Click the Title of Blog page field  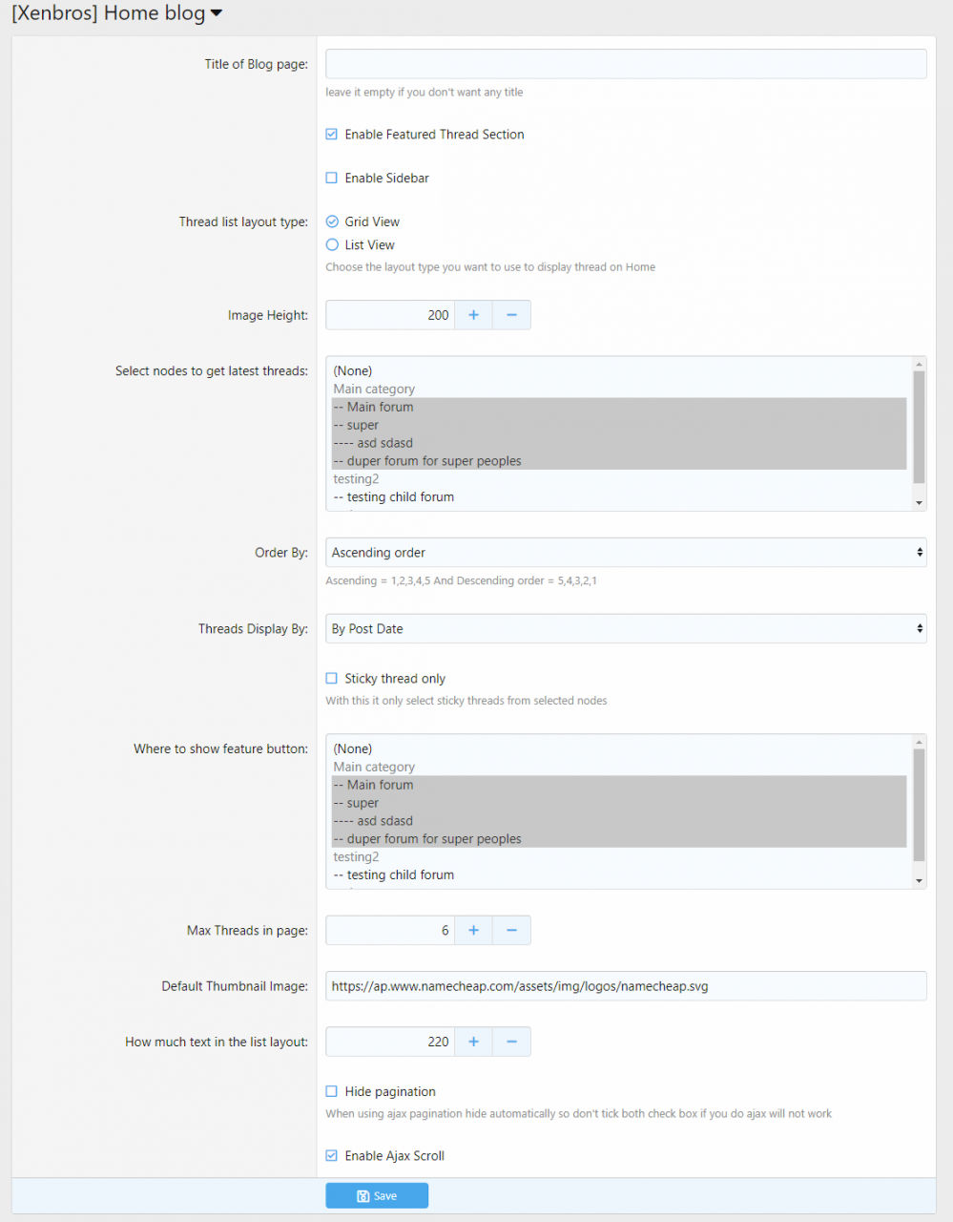pyautogui.click(x=625, y=64)
